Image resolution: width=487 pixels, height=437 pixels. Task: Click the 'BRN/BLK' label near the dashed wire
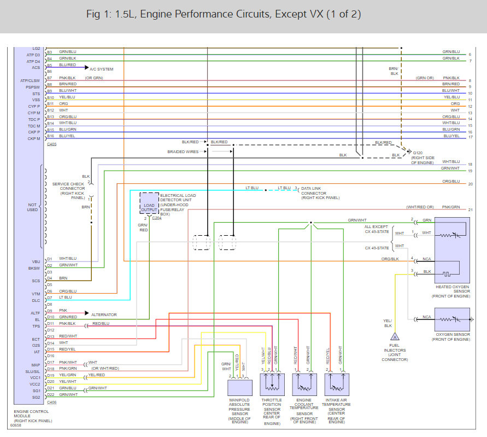click(x=394, y=71)
